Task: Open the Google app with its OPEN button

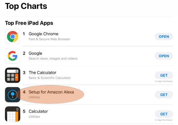Action: point(164,56)
